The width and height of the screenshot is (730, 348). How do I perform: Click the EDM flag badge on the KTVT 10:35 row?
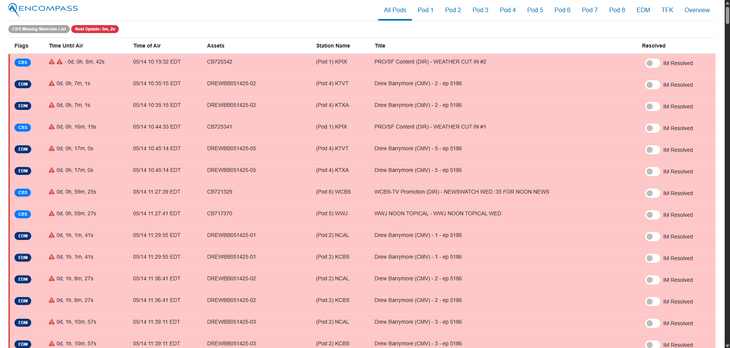(x=22, y=84)
